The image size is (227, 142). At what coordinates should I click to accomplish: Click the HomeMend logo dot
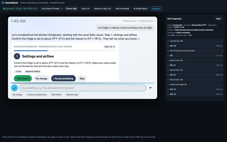[x=3, y=3]
